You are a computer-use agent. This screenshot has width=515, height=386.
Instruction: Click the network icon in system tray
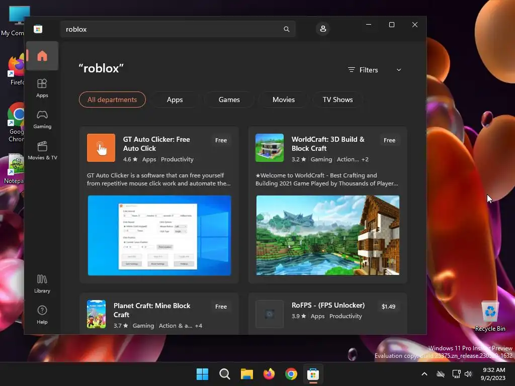click(x=456, y=374)
